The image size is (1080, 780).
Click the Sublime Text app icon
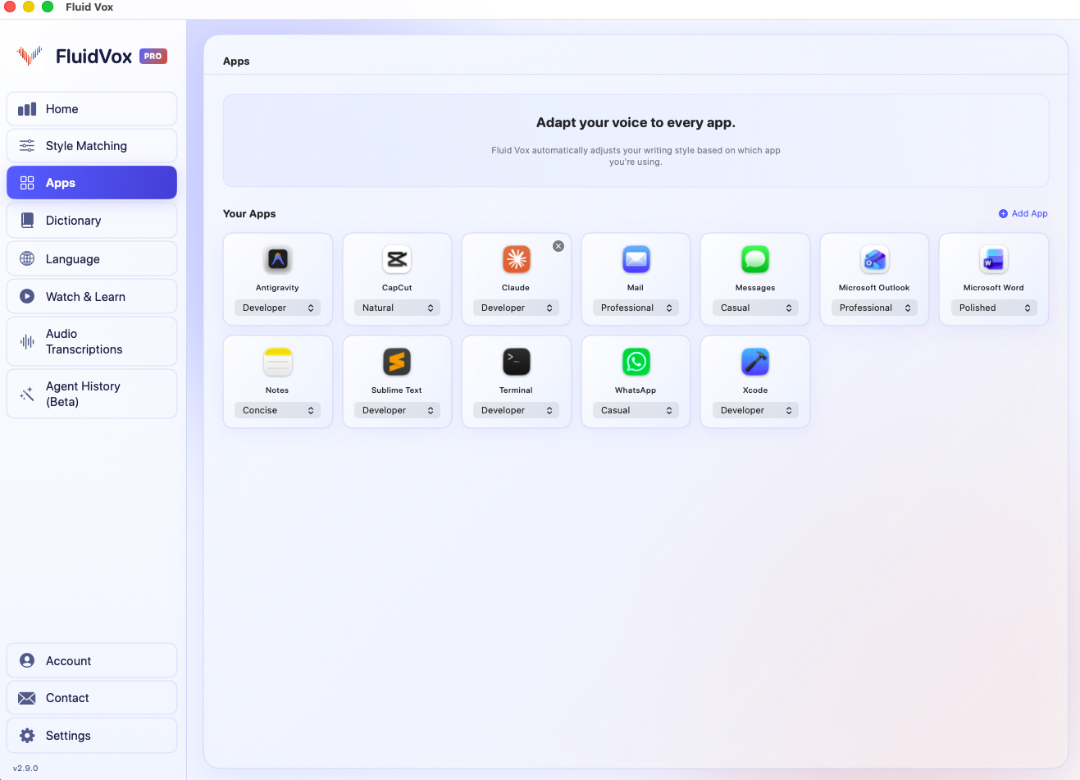pyautogui.click(x=397, y=362)
